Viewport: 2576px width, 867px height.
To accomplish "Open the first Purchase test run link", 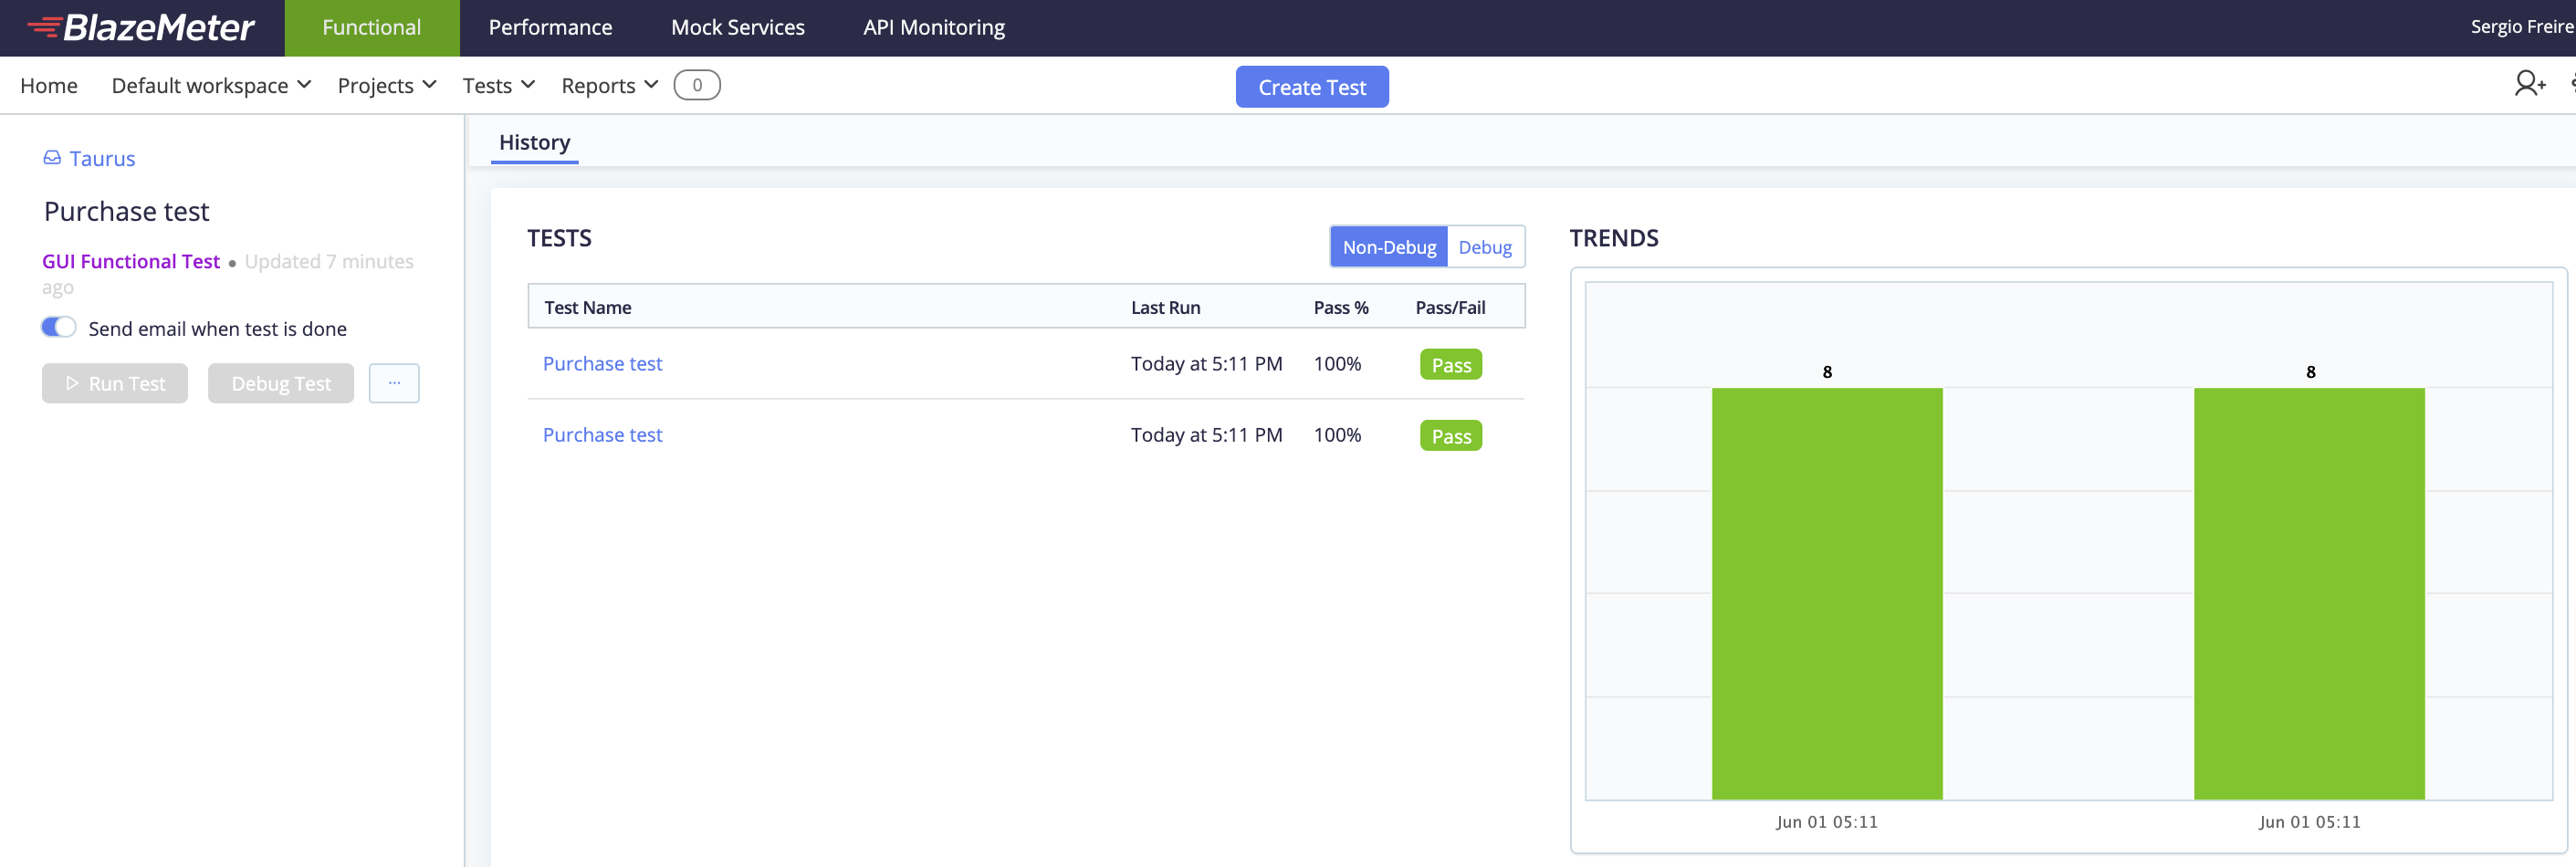I will [602, 363].
